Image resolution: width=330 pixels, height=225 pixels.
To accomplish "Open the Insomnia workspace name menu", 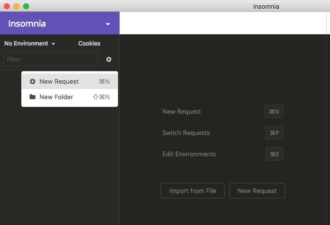I will tap(27, 24).
